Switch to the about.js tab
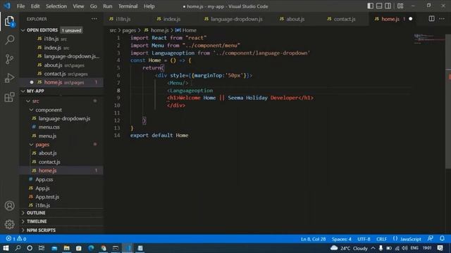 coord(295,19)
